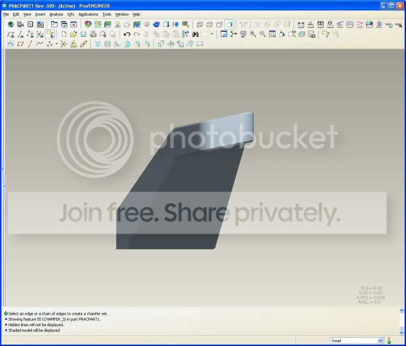Click the message area scroll down arrow

pos(401,333)
